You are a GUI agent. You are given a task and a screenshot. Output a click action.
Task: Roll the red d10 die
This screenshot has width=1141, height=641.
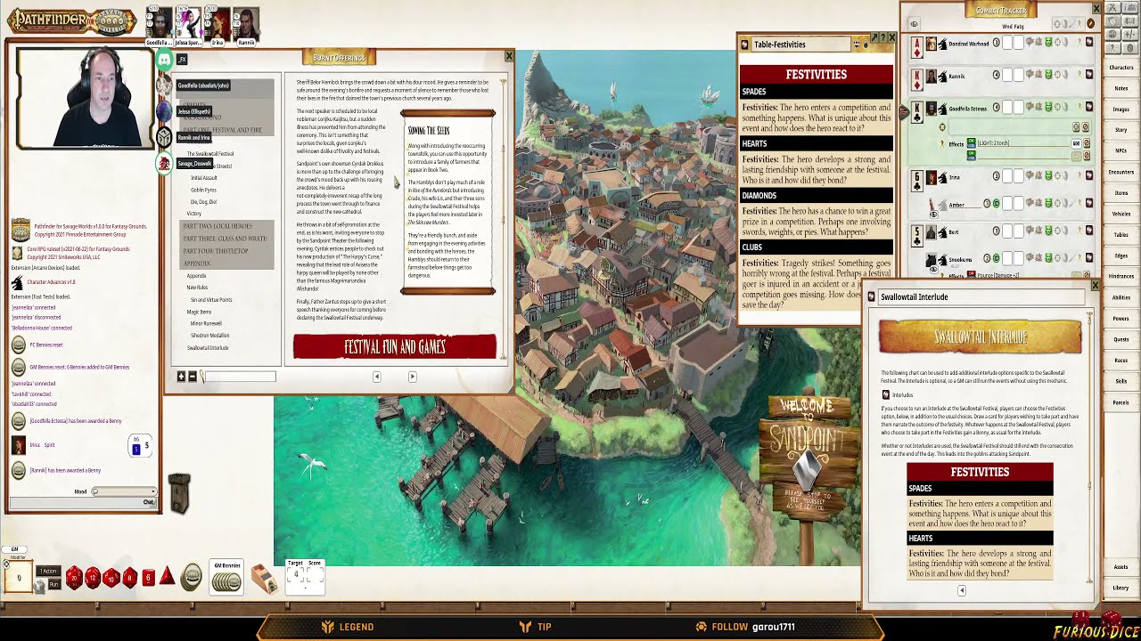coord(111,578)
